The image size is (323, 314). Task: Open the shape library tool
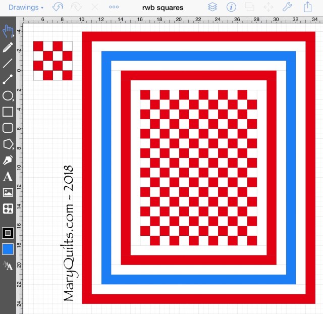(x=8, y=208)
